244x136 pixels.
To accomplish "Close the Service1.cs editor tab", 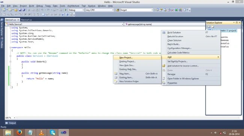I will [x=18, y=20].
